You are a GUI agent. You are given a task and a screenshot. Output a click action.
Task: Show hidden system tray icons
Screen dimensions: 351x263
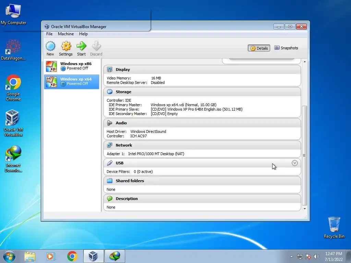(x=291, y=256)
